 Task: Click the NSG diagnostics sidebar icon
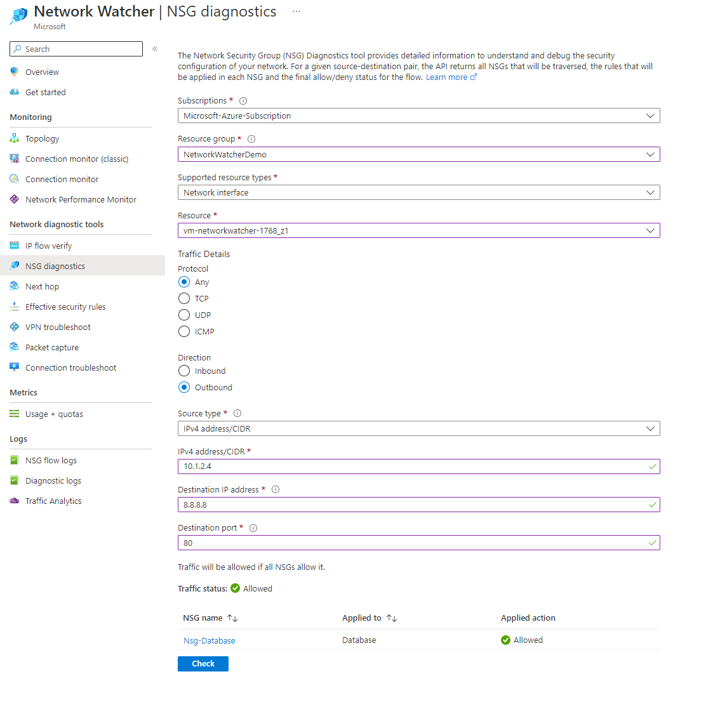click(x=15, y=265)
